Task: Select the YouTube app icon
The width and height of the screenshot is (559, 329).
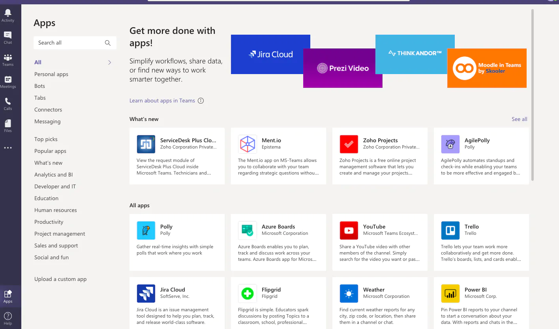Action: (x=349, y=230)
